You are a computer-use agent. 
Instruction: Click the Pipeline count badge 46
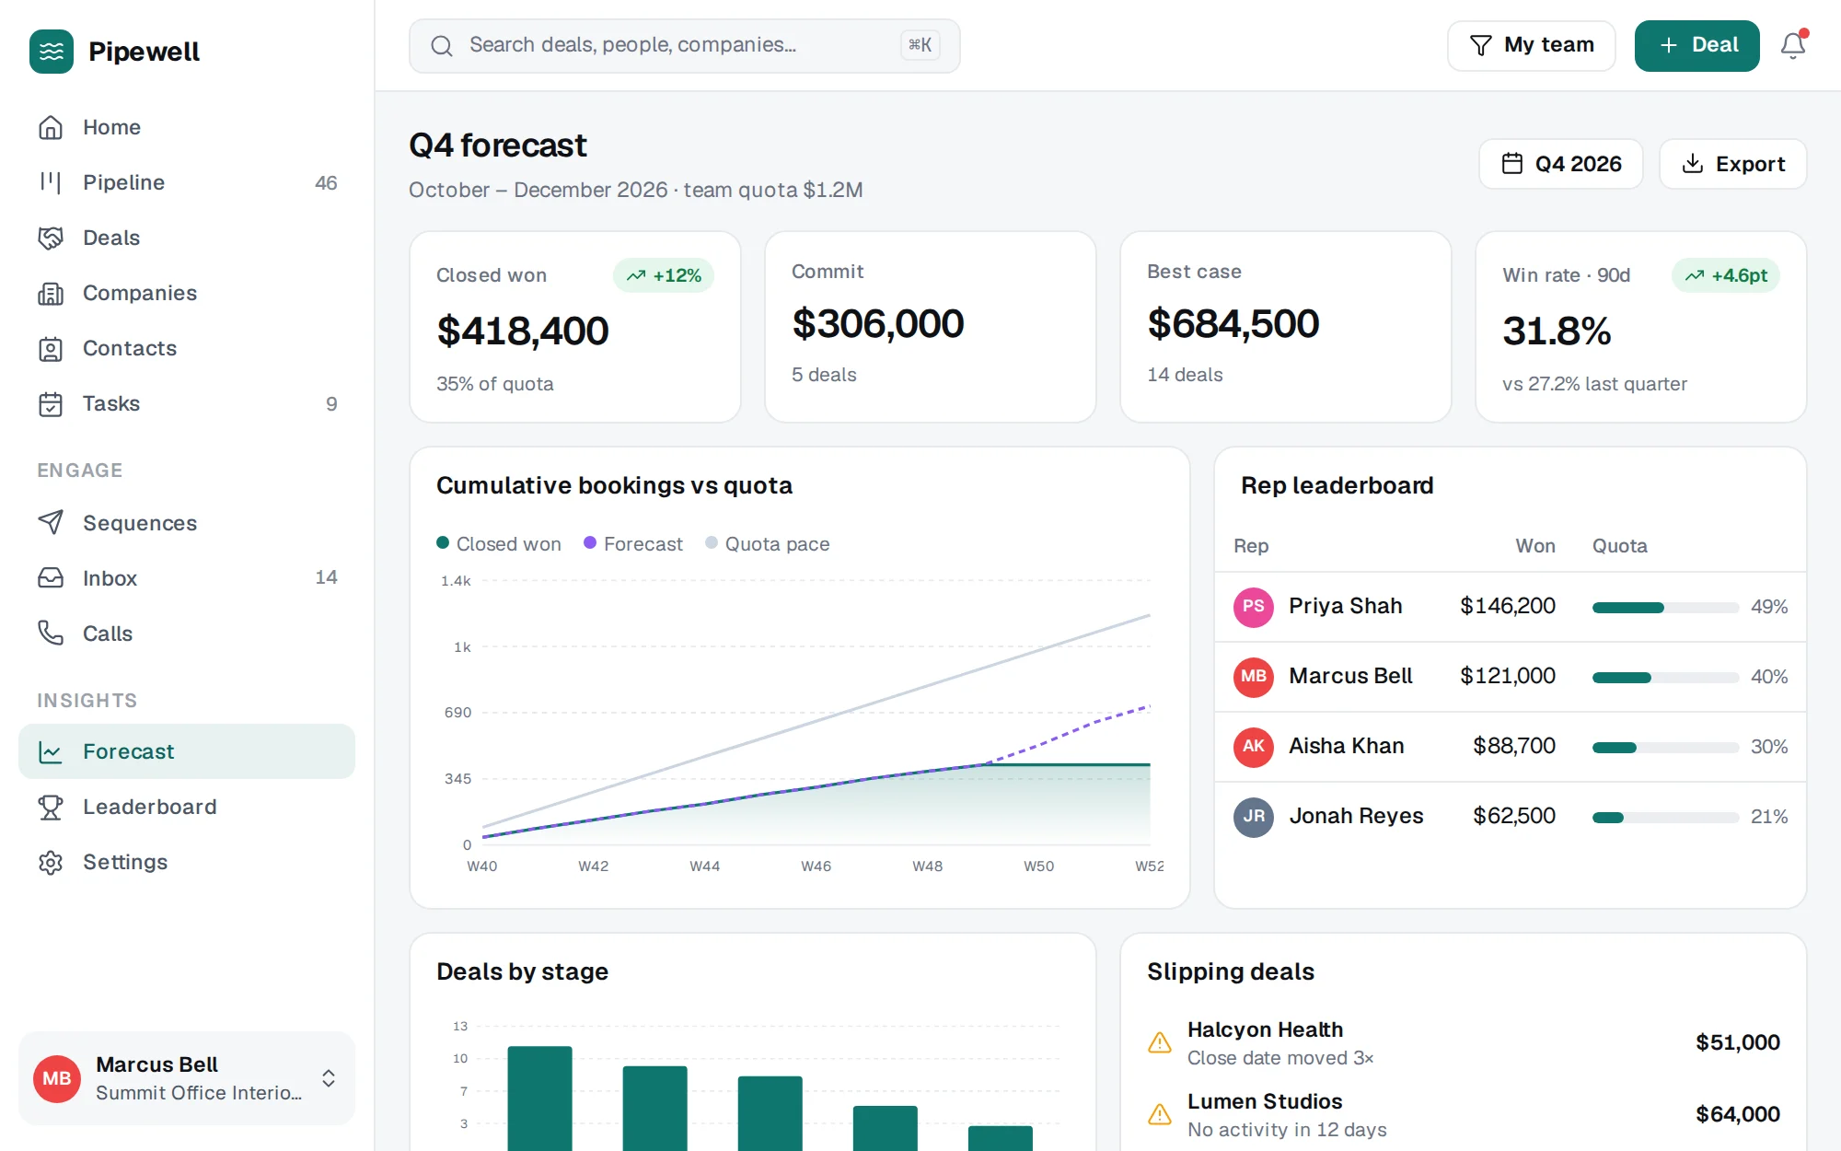tap(326, 182)
